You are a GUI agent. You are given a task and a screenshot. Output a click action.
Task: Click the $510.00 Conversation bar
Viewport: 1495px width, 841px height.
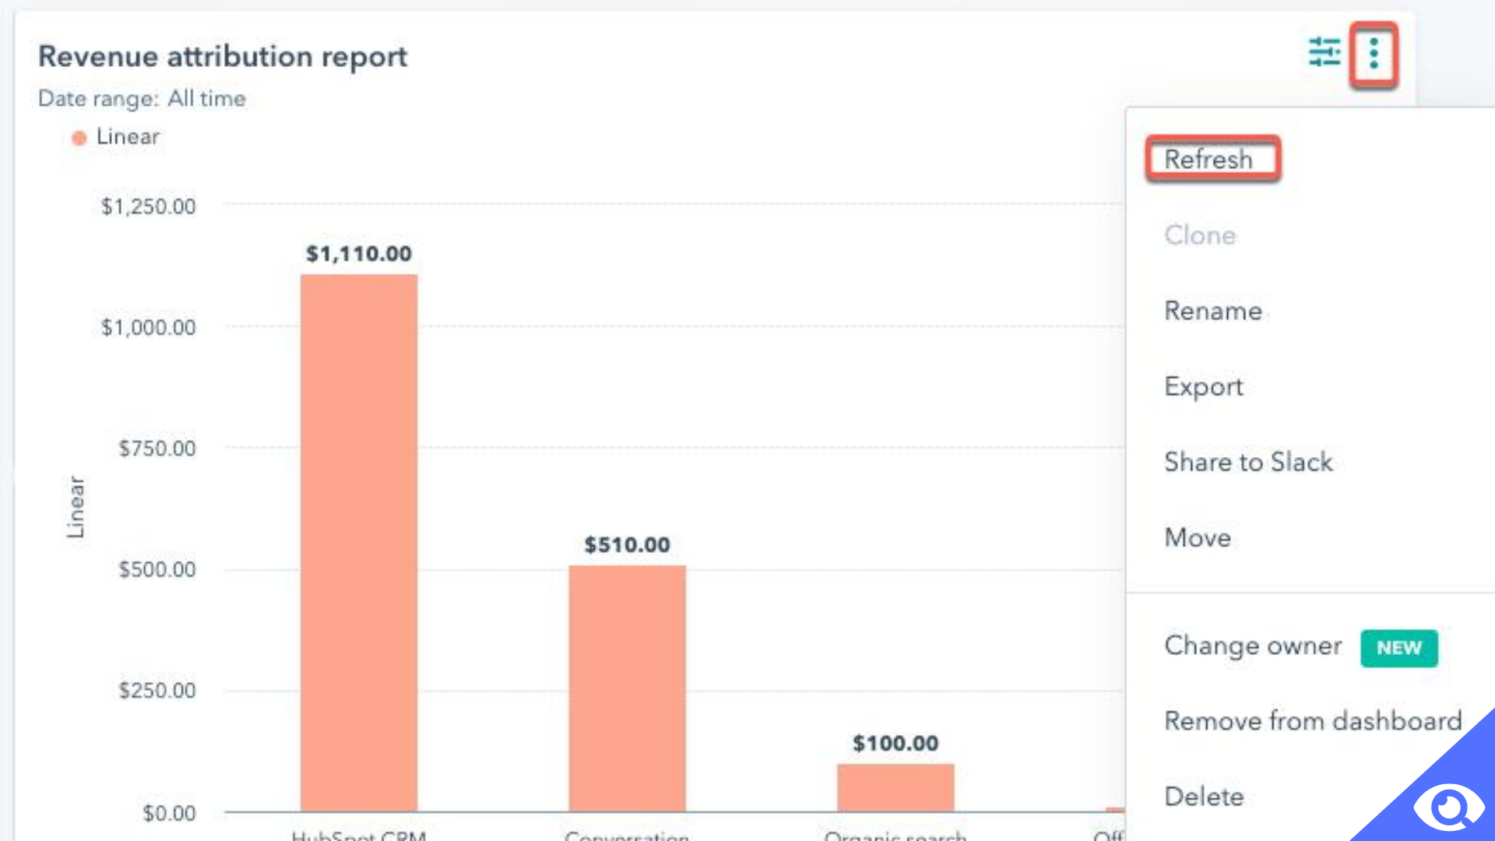[627, 688]
